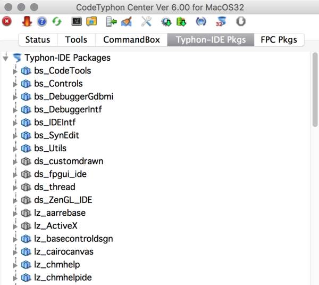Collapse the Typhon-IDE Packages root node
The width and height of the screenshot is (319, 285).
(6, 58)
